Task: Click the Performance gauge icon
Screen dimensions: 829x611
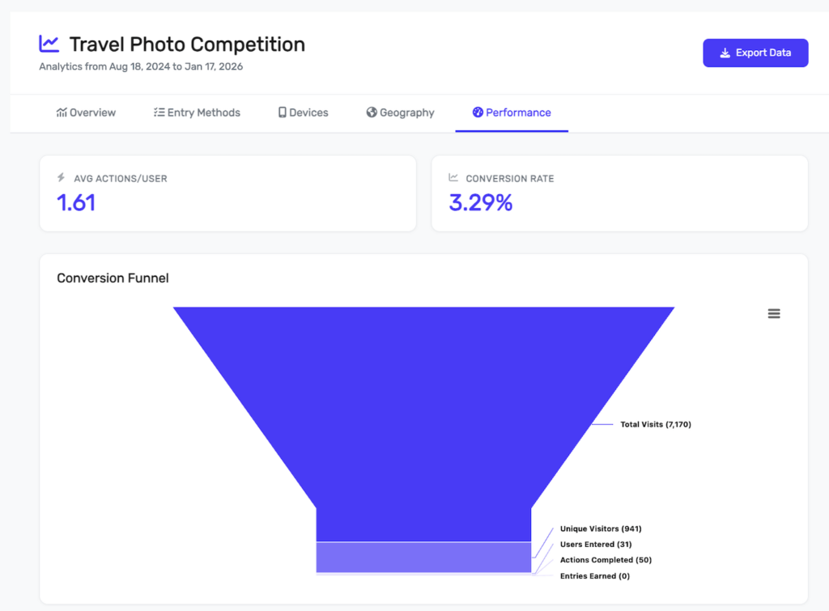Action: click(478, 112)
